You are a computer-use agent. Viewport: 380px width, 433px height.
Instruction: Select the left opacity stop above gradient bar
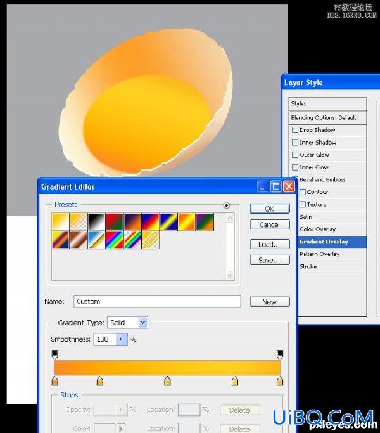pyautogui.click(x=55, y=354)
